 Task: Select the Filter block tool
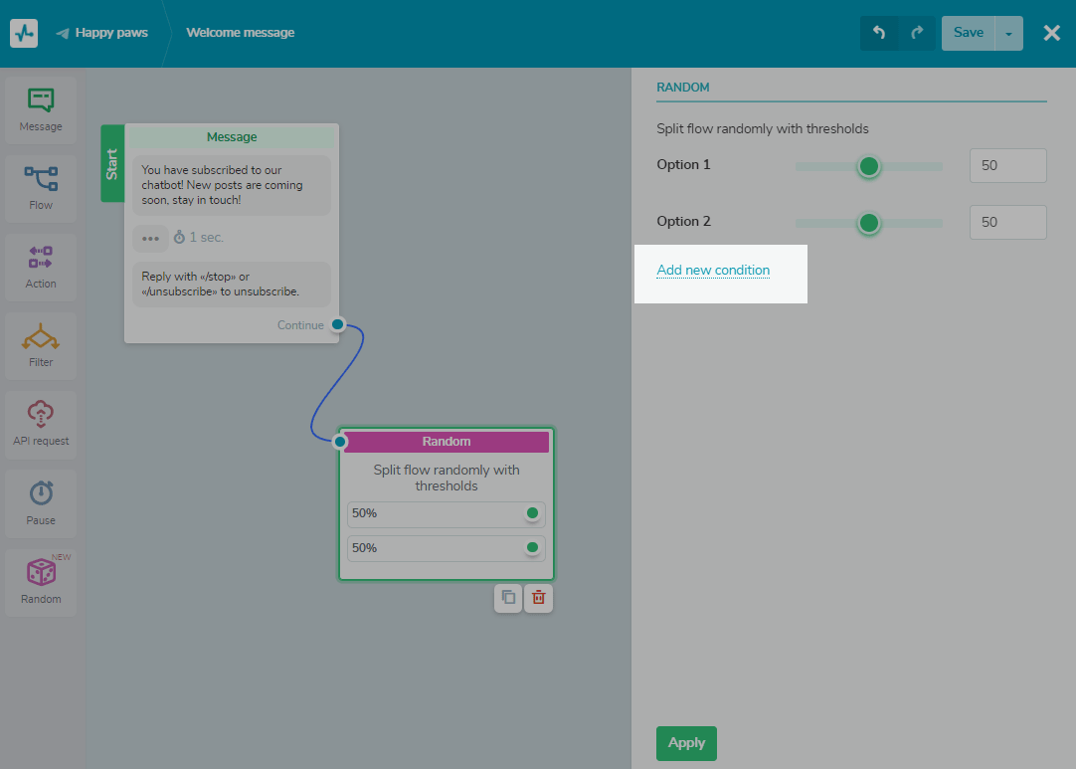click(x=40, y=343)
